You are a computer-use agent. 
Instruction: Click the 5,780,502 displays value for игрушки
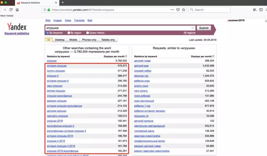(121, 61)
